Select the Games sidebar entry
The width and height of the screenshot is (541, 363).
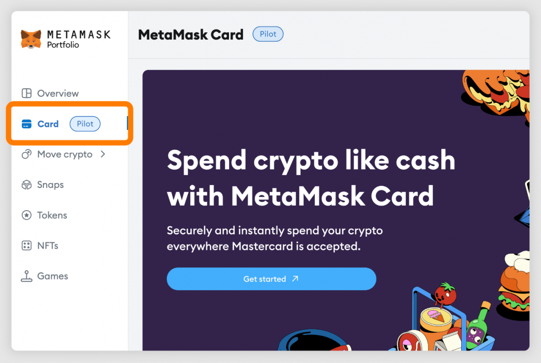52,276
